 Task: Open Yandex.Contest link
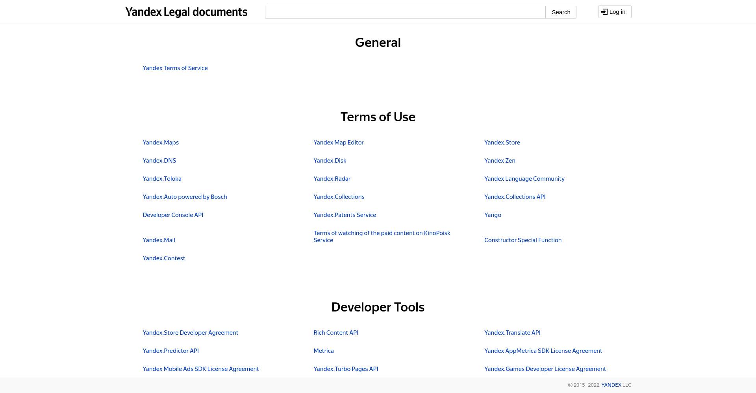pyautogui.click(x=164, y=258)
